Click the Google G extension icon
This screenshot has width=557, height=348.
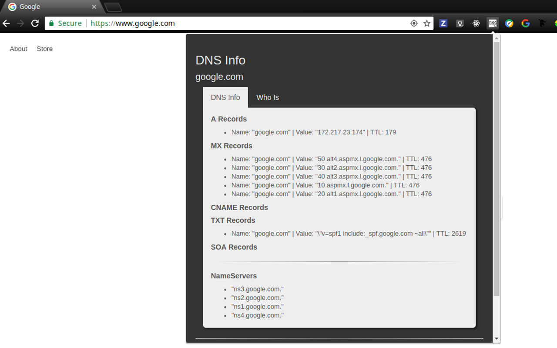click(x=525, y=23)
